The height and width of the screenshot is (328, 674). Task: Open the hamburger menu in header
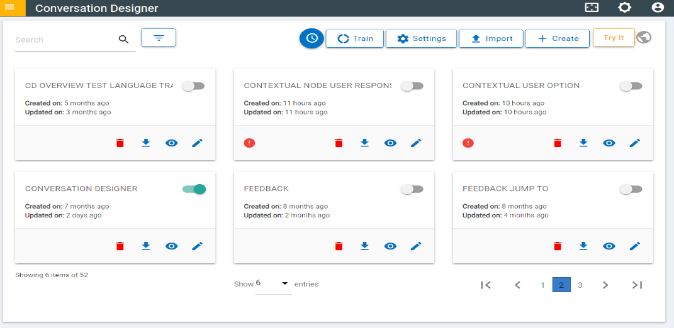coord(9,8)
